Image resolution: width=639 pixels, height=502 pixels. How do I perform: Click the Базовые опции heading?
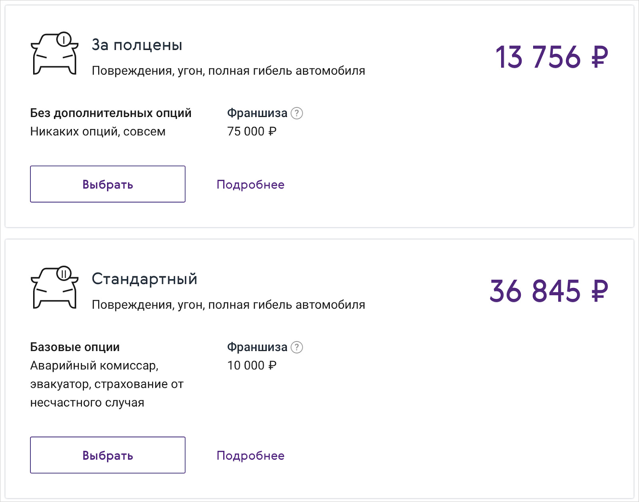(75, 347)
